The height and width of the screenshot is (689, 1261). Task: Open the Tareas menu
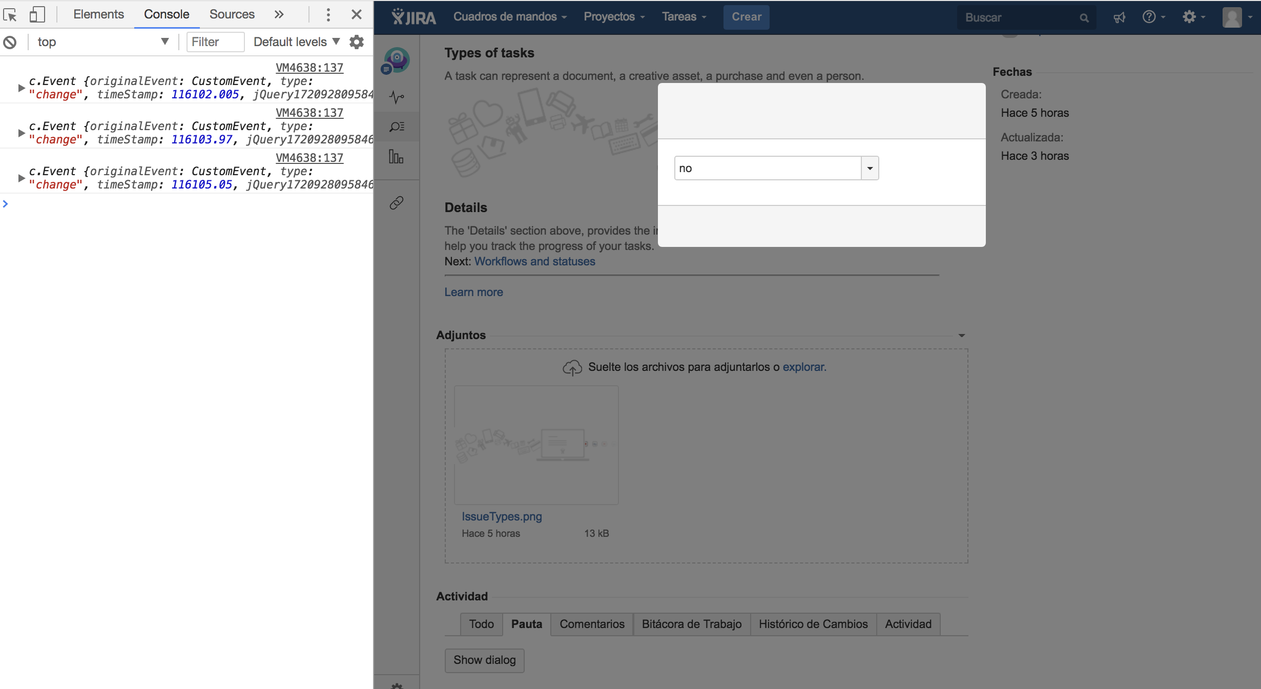point(684,17)
